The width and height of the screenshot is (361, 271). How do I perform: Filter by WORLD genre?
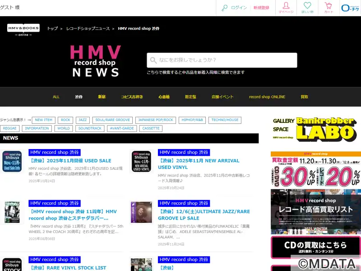(64, 128)
